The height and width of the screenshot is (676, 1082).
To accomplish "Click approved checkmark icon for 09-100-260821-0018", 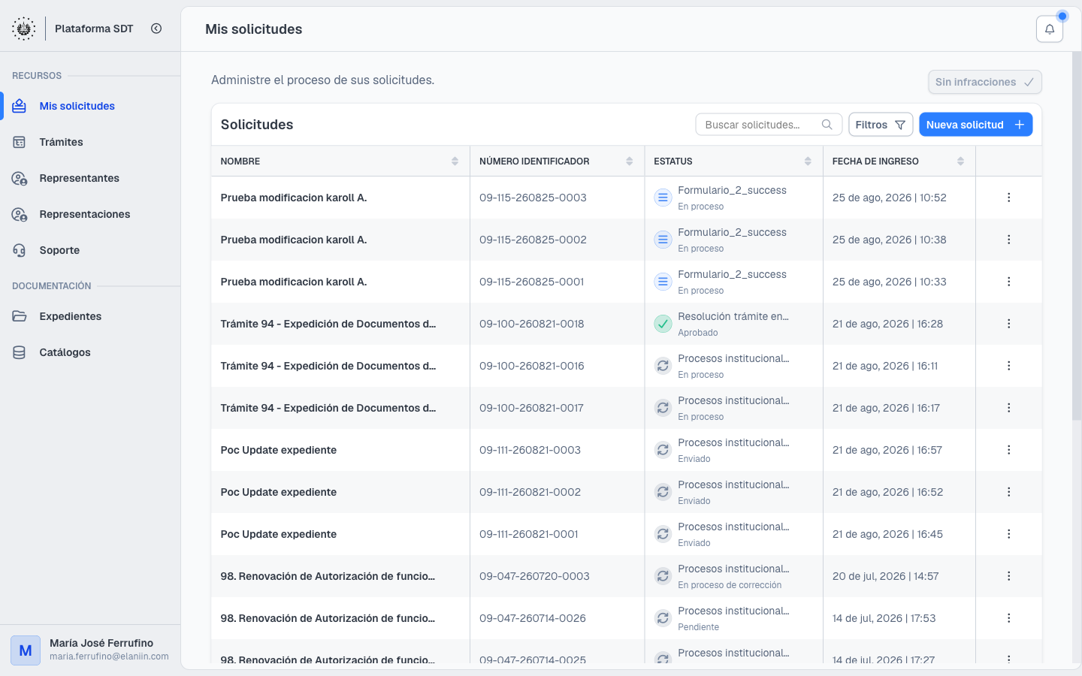I will 663,324.
